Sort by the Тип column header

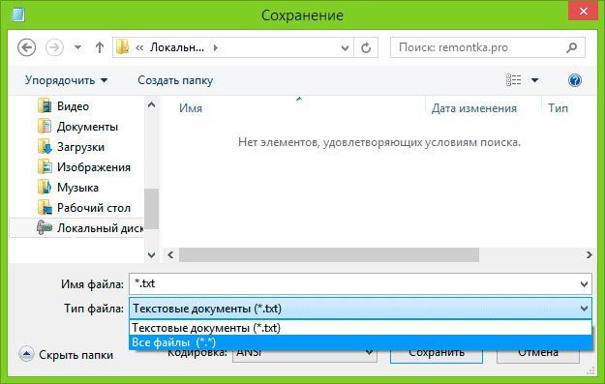coord(559,108)
